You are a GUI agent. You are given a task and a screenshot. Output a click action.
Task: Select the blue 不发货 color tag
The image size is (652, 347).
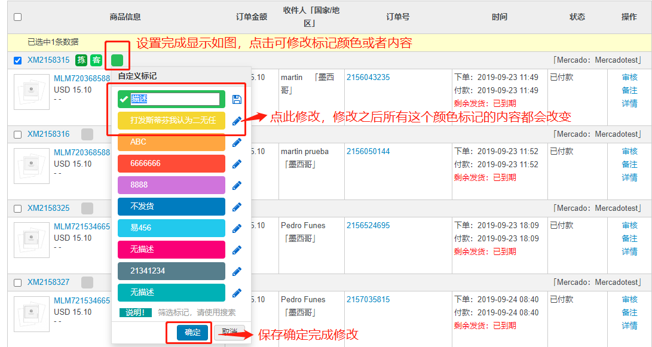[172, 207]
